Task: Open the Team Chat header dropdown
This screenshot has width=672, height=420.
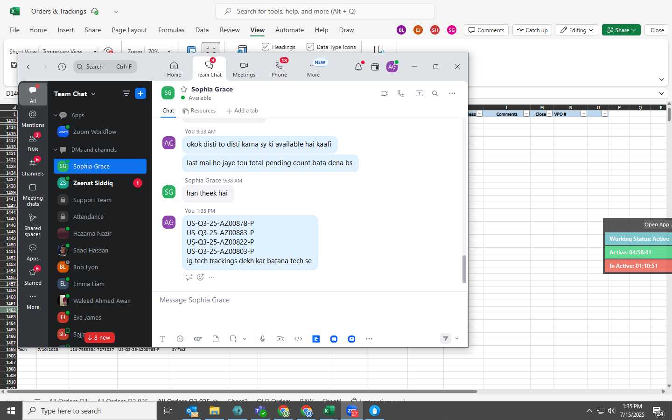Action: click(93, 94)
